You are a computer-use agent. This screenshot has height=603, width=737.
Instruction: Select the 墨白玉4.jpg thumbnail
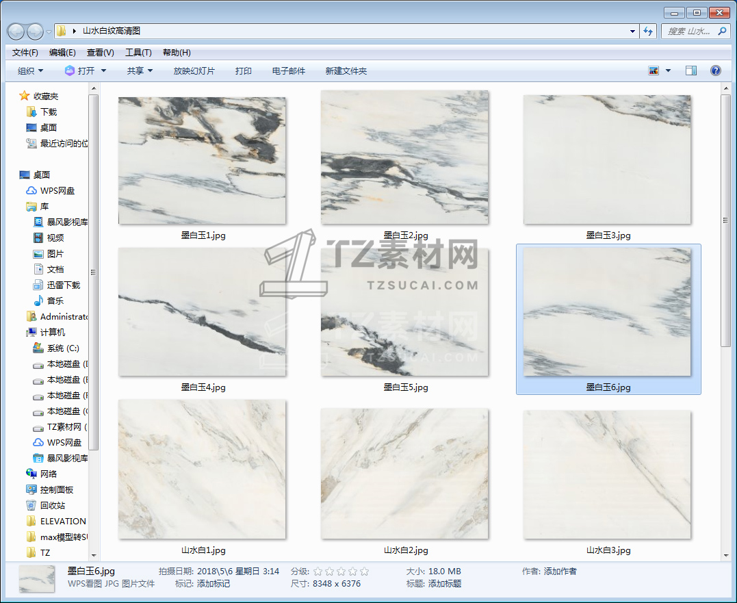point(202,312)
